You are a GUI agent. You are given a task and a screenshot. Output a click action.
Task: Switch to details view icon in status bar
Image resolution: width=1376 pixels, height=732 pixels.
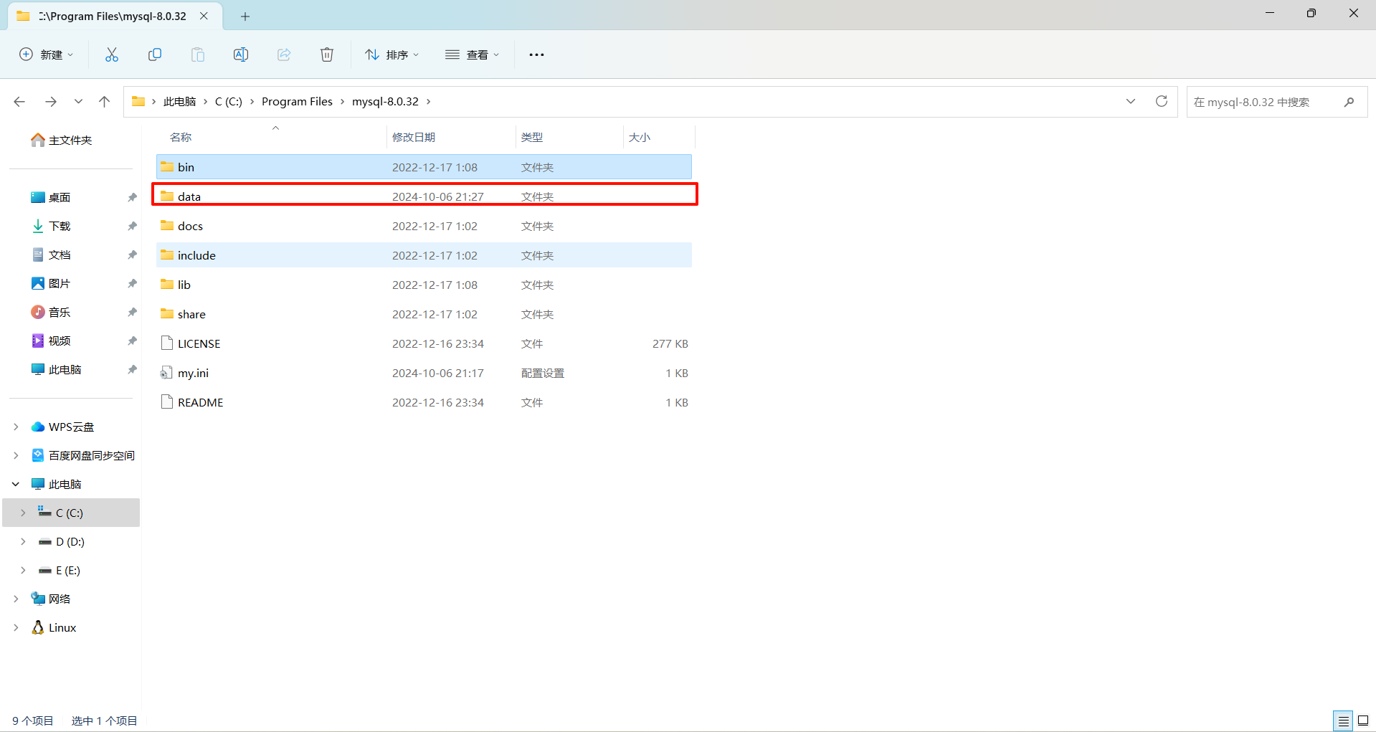1343,721
